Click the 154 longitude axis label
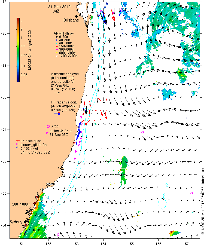 pos(103,243)
